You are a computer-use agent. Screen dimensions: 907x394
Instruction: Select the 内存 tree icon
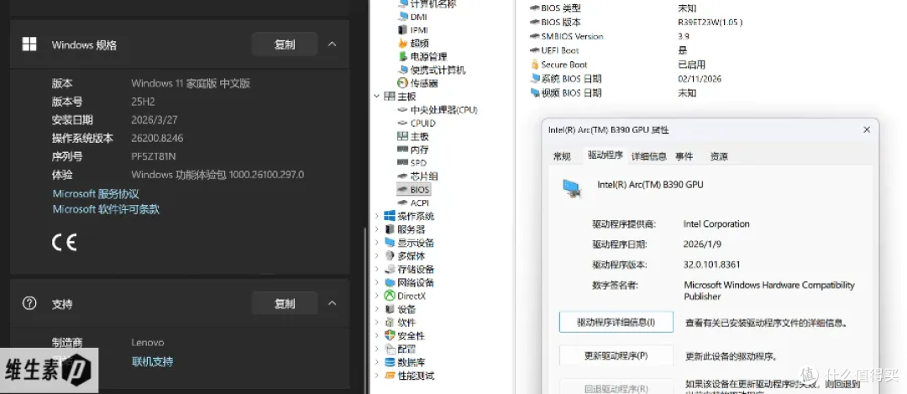coord(402,150)
